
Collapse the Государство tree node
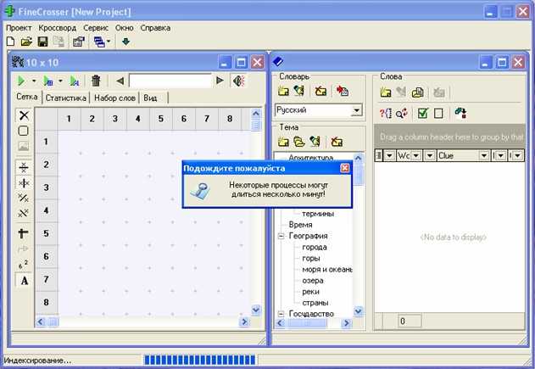pyautogui.click(x=281, y=314)
